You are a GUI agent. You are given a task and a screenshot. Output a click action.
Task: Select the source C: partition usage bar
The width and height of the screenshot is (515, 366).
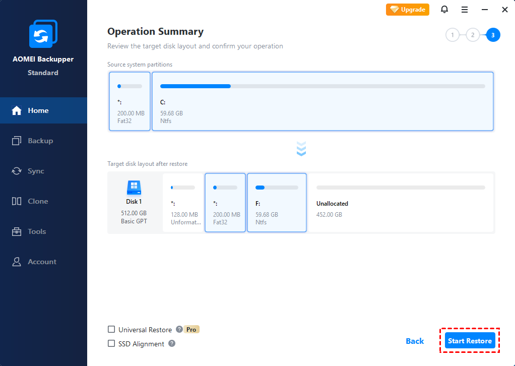tap(323, 86)
